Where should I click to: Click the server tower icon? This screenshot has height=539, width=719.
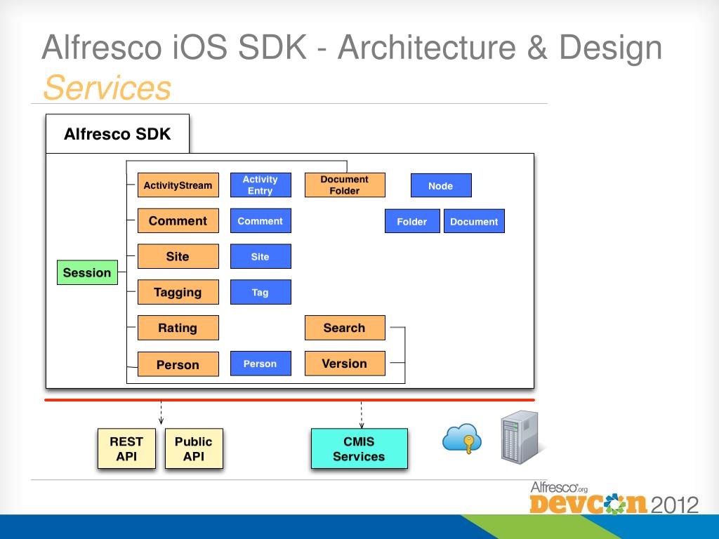click(520, 437)
